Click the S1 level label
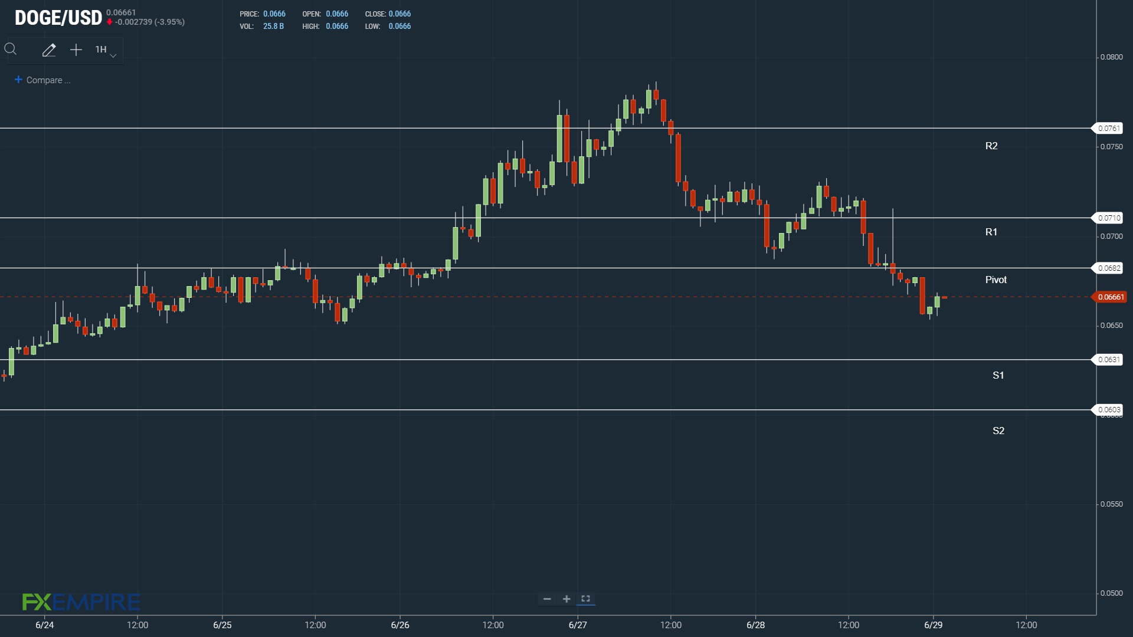This screenshot has width=1133, height=637. (x=998, y=375)
